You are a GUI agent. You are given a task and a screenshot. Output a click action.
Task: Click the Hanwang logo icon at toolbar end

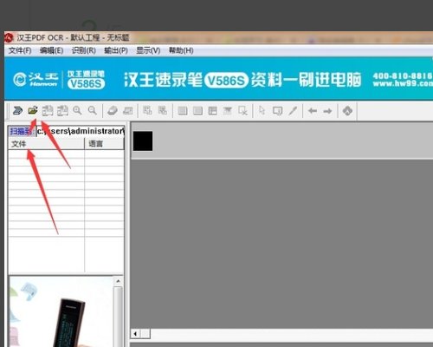coord(347,111)
